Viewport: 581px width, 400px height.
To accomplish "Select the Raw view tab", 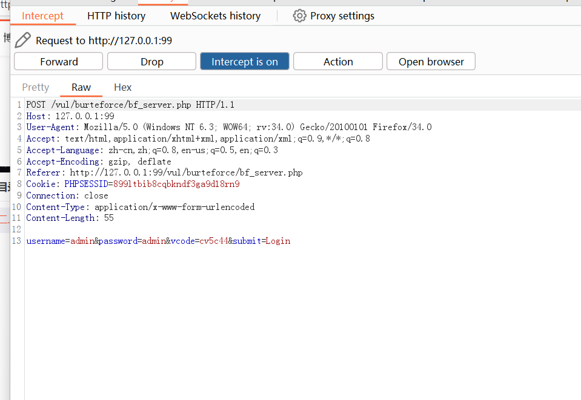I will pyautogui.click(x=81, y=87).
